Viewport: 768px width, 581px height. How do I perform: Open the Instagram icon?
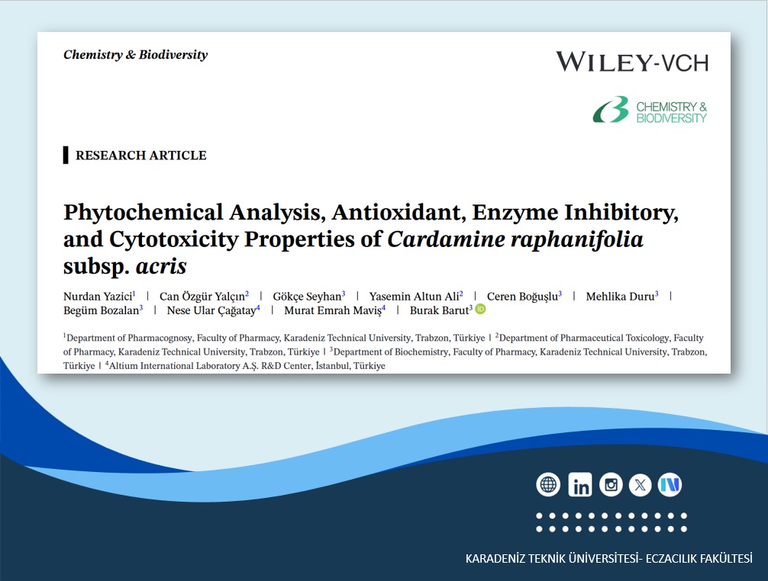click(x=610, y=484)
